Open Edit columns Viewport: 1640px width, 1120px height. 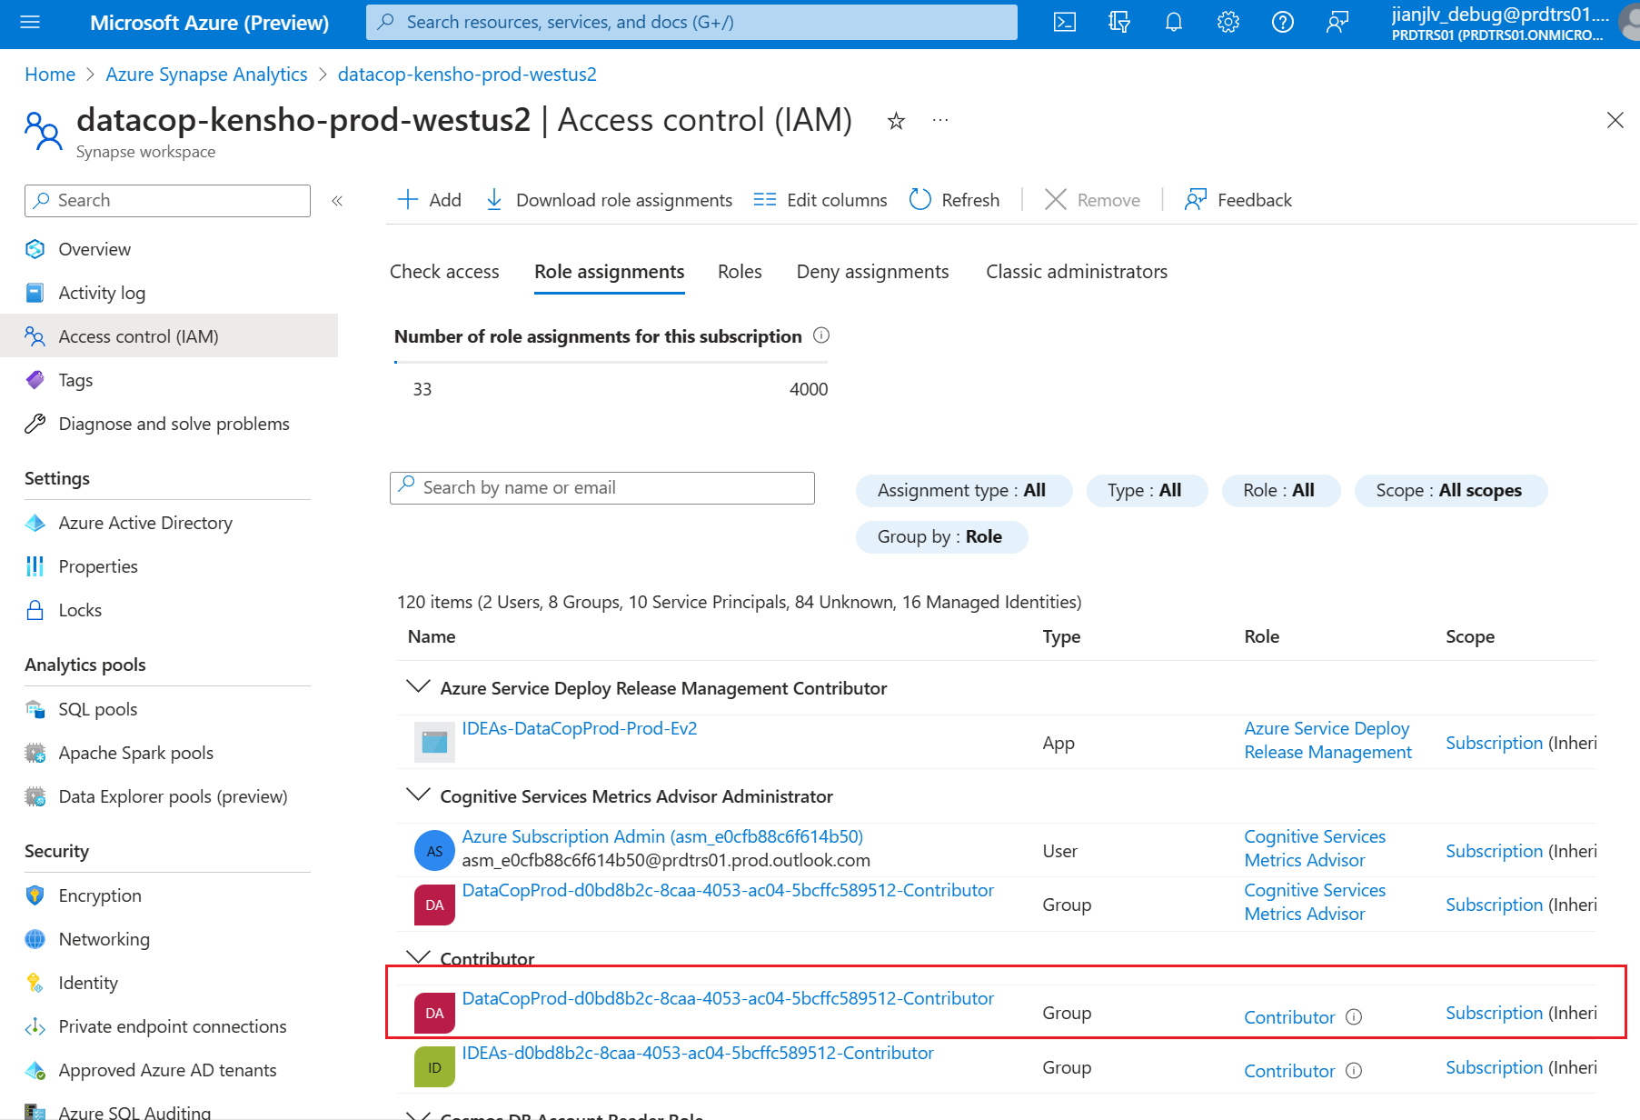pyautogui.click(x=820, y=200)
